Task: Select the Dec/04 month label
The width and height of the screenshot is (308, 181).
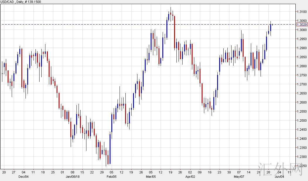Action: (x=23, y=177)
